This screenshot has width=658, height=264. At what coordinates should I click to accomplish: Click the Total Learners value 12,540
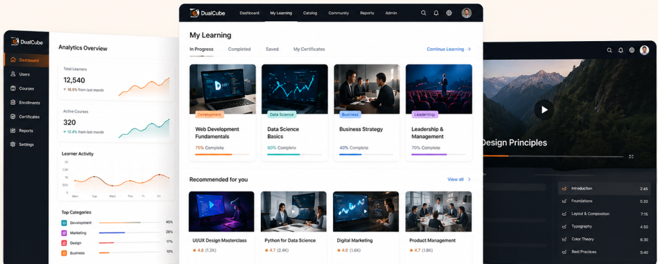click(x=74, y=80)
